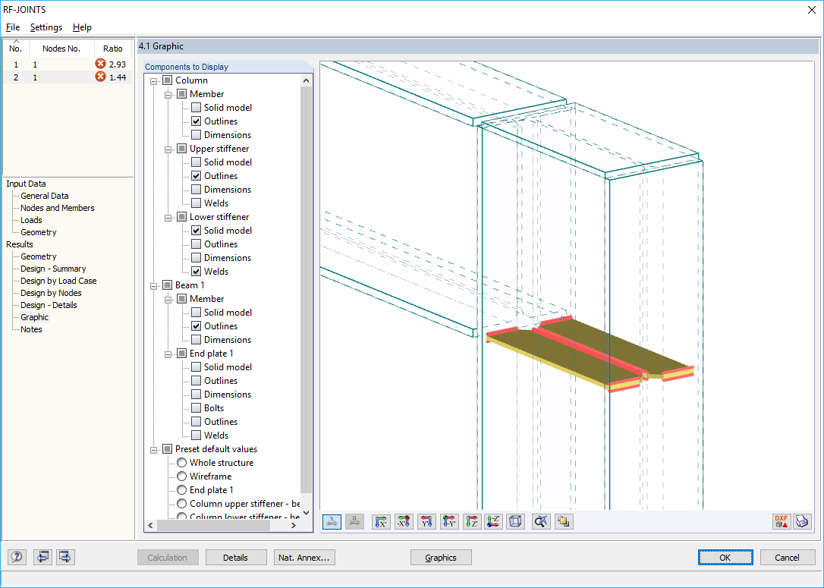Click the Details button
The width and height of the screenshot is (824, 588).
click(x=235, y=558)
